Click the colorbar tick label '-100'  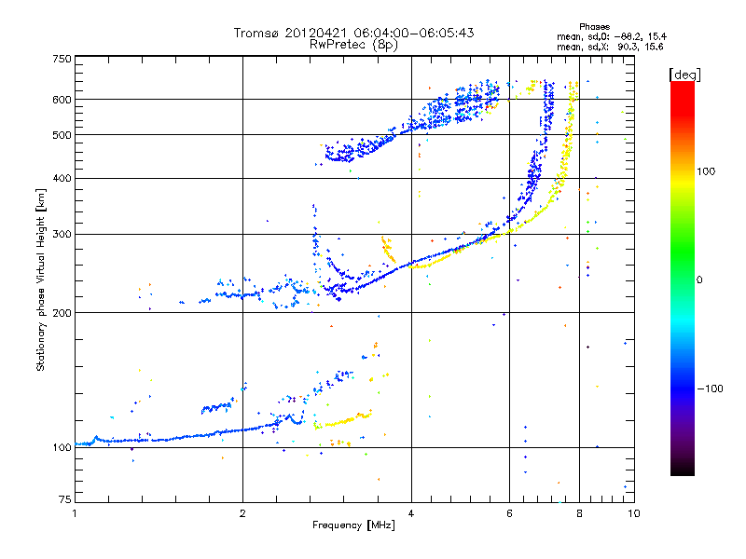(x=710, y=389)
